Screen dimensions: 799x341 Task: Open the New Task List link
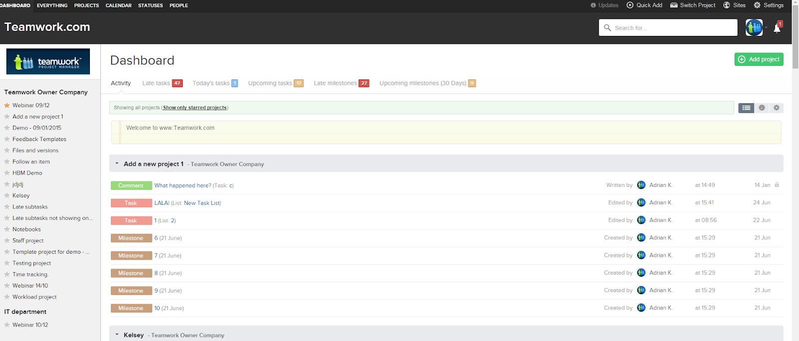202,203
